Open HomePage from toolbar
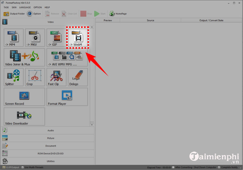Screen dimensions: 243x170 (118, 14)
